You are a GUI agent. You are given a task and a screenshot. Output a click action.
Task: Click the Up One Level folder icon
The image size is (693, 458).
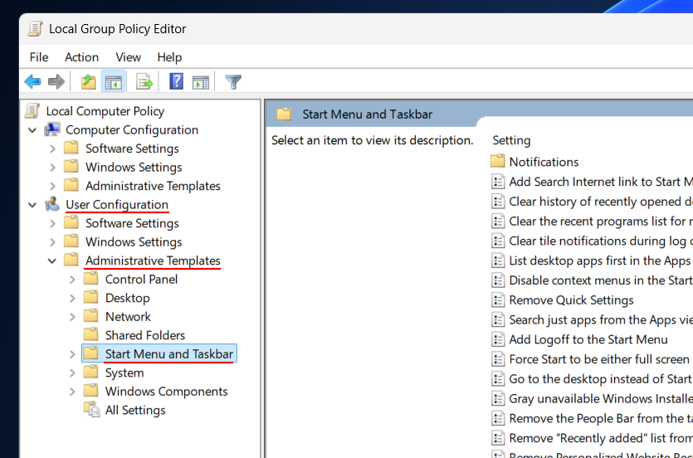[88, 81]
